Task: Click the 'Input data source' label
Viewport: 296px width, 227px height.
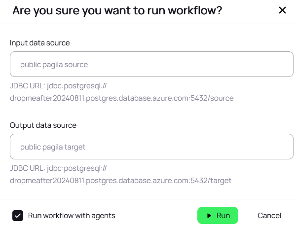Action: tap(40, 43)
